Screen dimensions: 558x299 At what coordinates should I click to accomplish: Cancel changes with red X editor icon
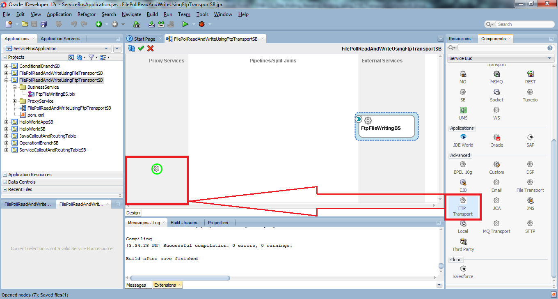tap(151, 48)
